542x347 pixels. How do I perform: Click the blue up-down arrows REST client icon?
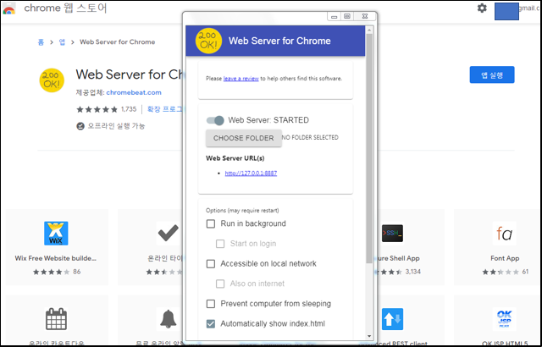click(x=392, y=319)
